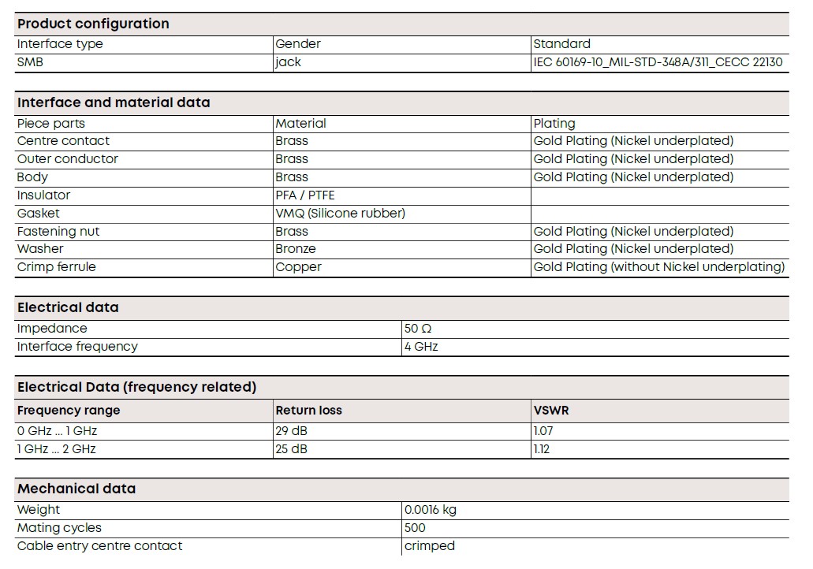Click the Mechanical data section header

coord(76,489)
